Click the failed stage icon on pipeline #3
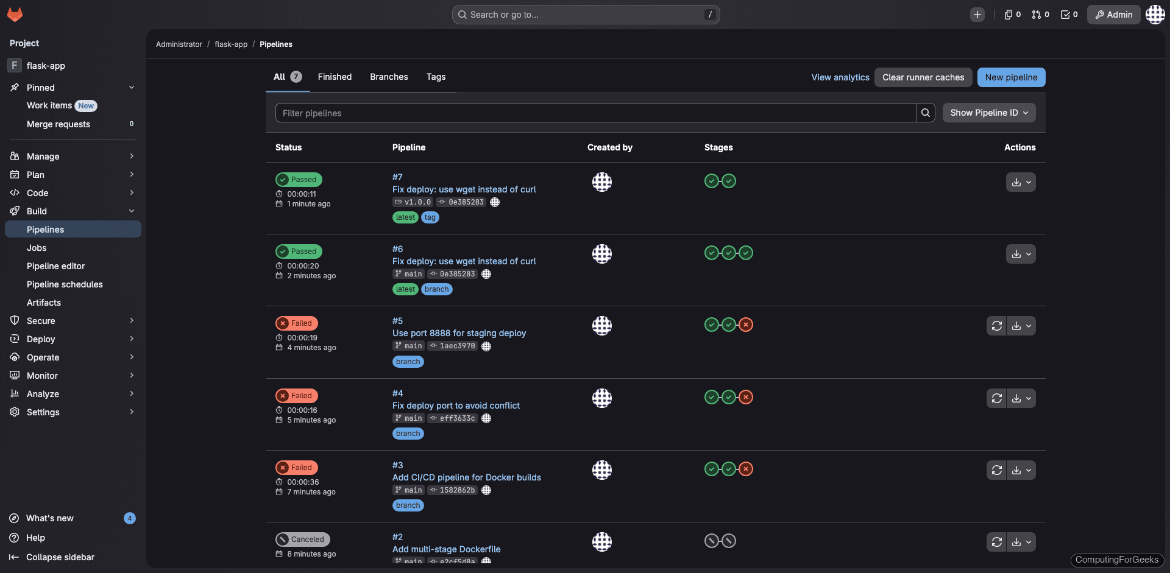This screenshot has width=1170, height=573. pos(746,469)
